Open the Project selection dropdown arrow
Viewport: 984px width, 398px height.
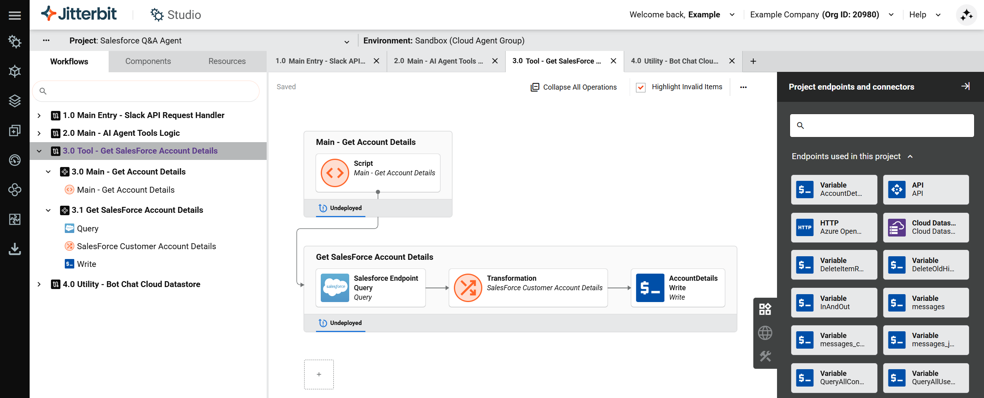pyautogui.click(x=346, y=41)
